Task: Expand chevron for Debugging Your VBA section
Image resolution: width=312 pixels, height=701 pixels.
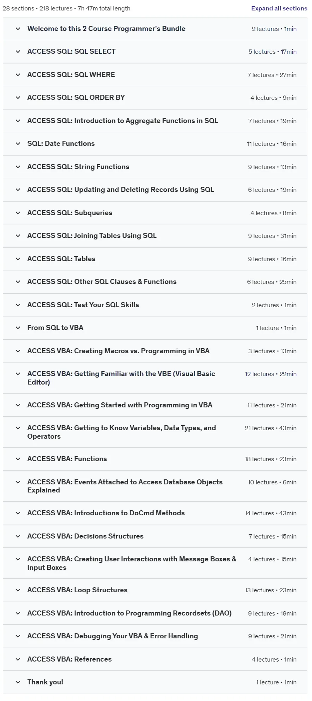Action: pos(18,636)
